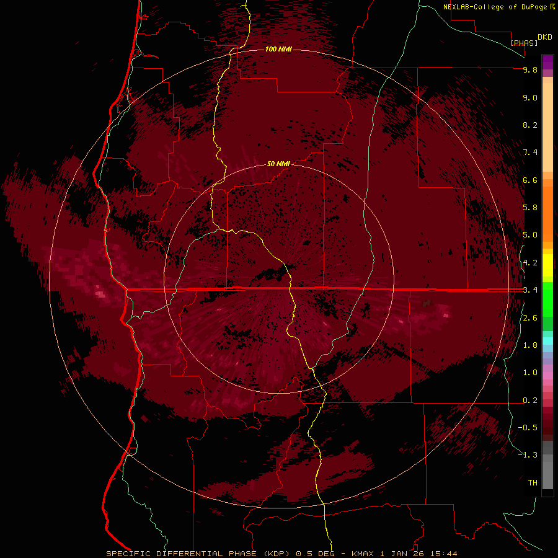Pick the cyan segment of the color bar
The width and height of the screenshot is (558, 558).
(547, 340)
